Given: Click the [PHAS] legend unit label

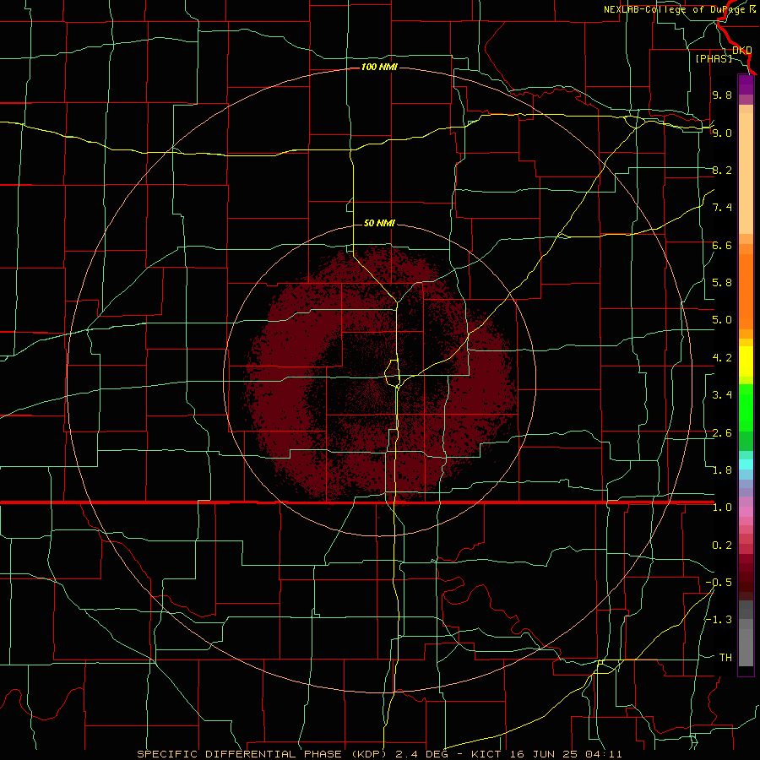Looking at the screenshot, I should click(x=714, y=58).
